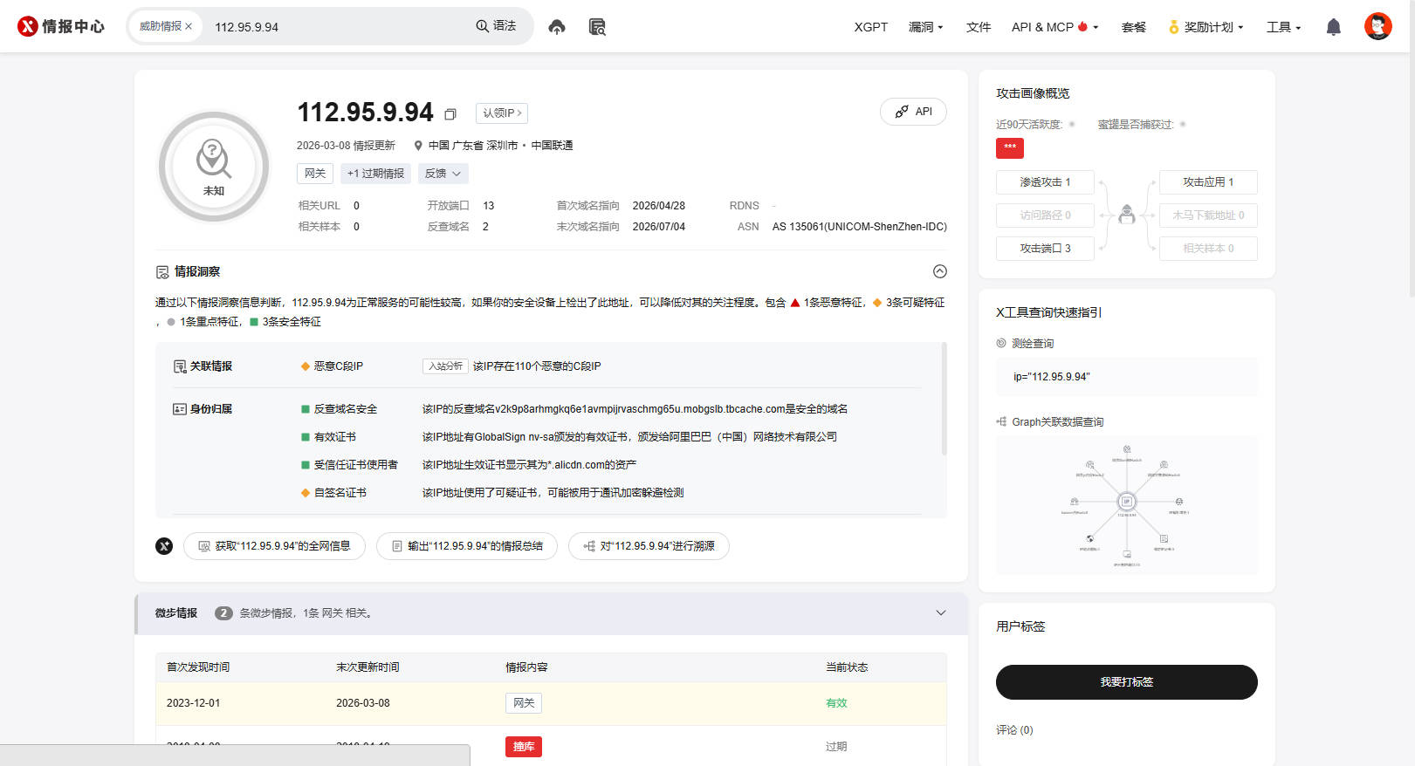Go to the XGPT menu item

pos(871,27)
